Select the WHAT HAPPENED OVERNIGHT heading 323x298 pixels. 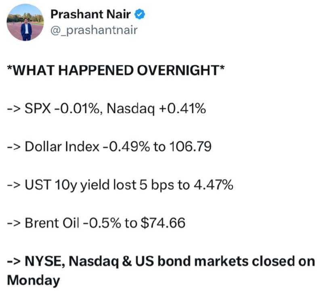click(116, 71)
